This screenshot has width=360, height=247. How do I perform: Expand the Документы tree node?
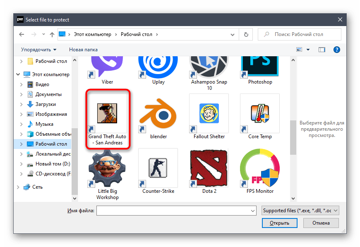pyautogui.click(x=22, y=94)
